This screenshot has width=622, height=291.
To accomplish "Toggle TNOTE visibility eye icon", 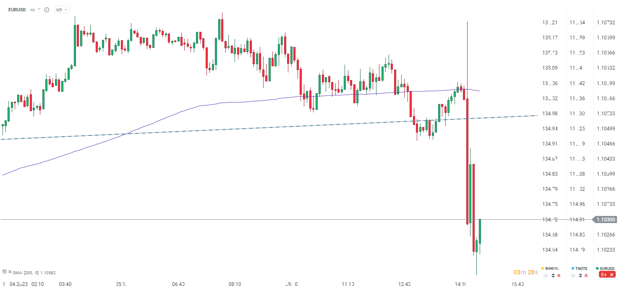I will pyautogui.click(x=573, y=275).
